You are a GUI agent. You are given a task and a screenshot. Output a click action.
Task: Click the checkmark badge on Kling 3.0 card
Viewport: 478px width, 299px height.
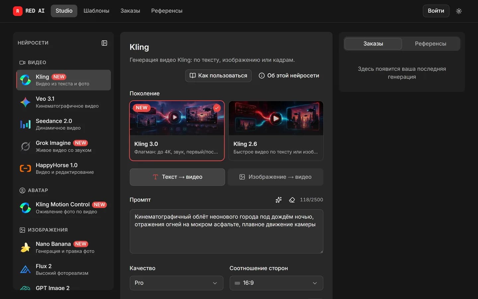point(217,108)
